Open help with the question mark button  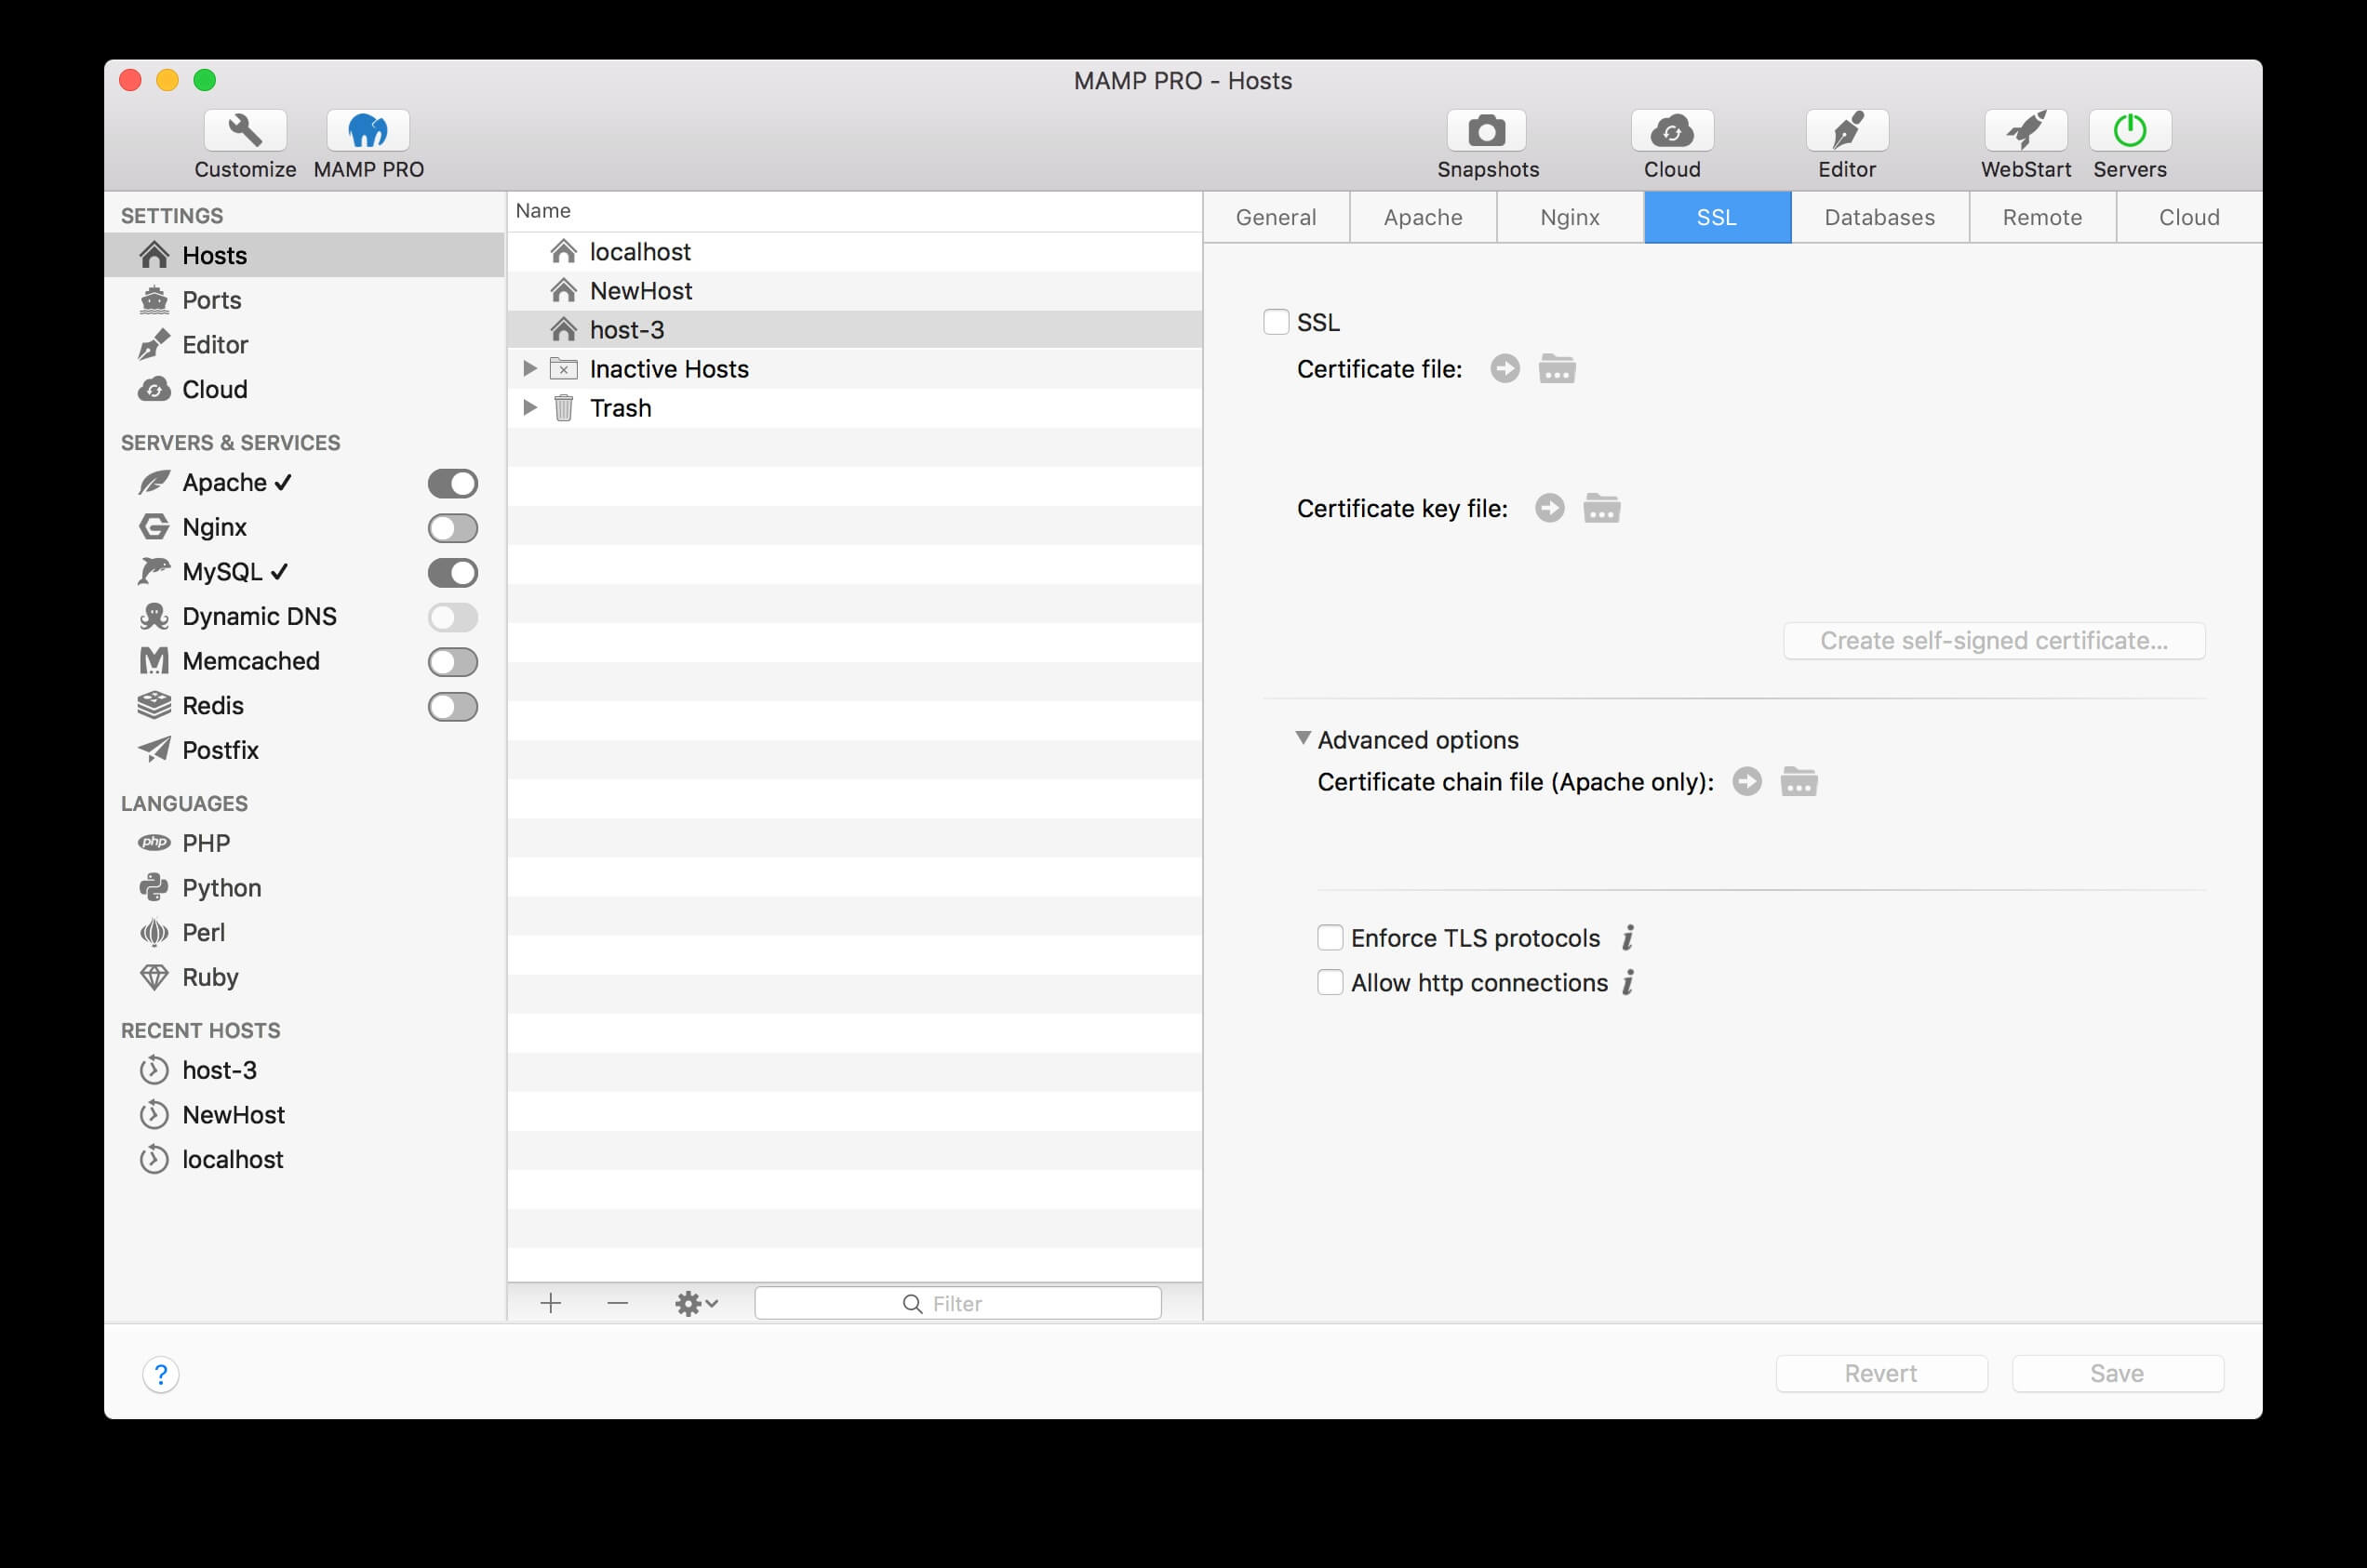point(161,1374)
